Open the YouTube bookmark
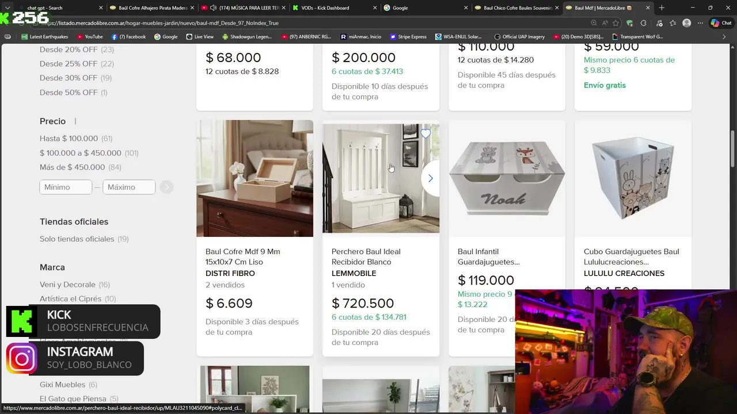 point(89,37)
